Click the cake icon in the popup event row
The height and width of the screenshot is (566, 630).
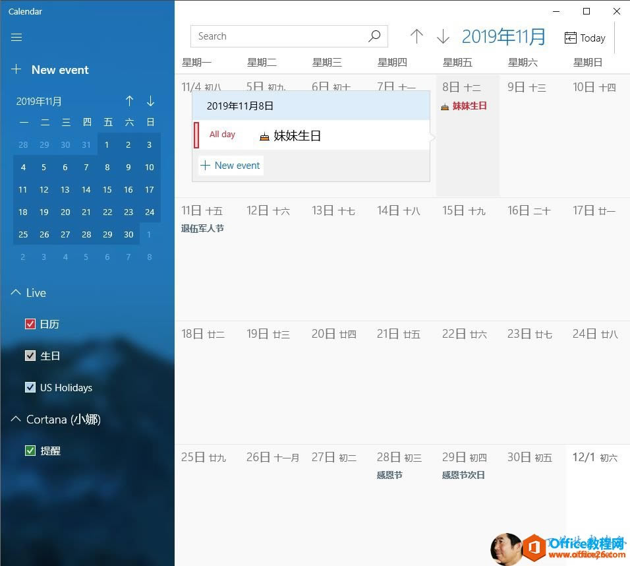point(264,137)
